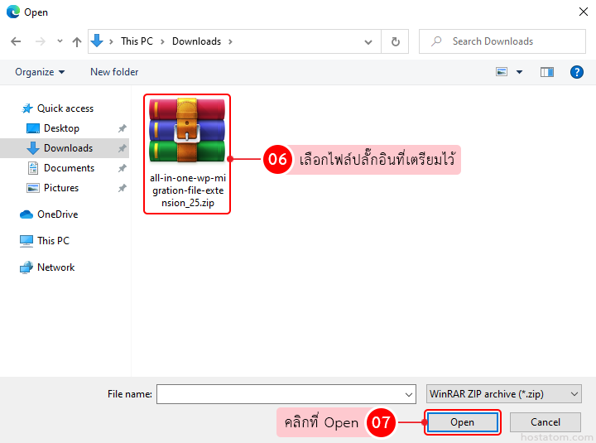Go up one folder level
Screen dimensions: 596x443
77,41
